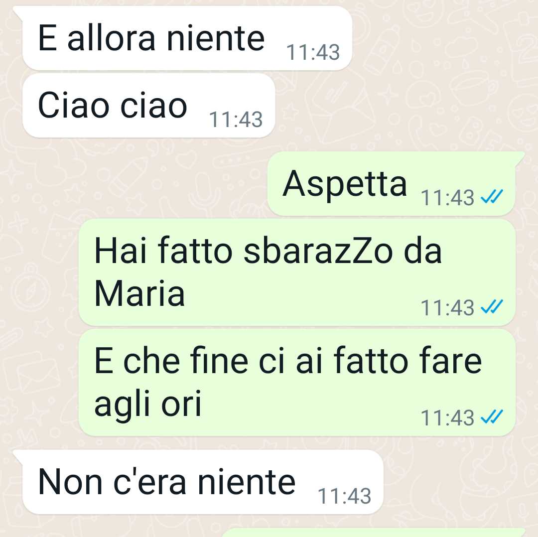Tap the timestamp on the 'agli ori' message

[447, 417]
